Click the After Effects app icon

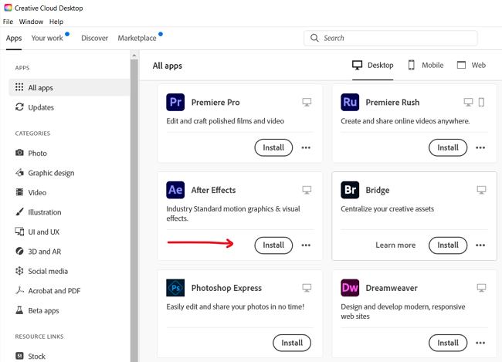(175, 190)
